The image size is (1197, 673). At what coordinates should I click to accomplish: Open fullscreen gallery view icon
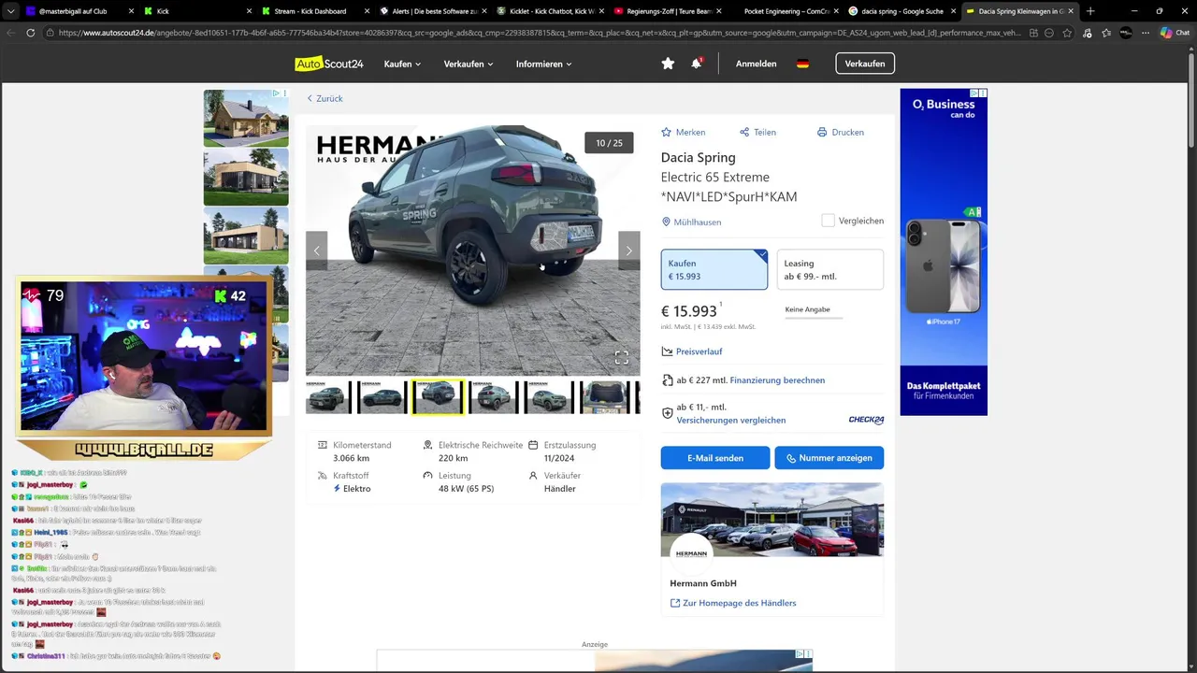(x=621, y=357)
